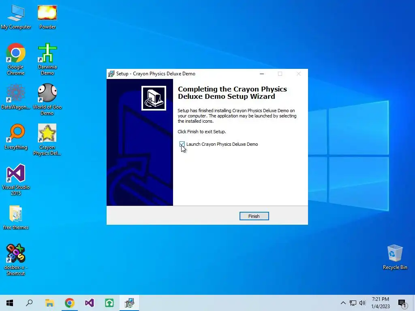Select Google Chrome desktop shortcut
This screenshot has height=311, width=415.
pos(16,59)
